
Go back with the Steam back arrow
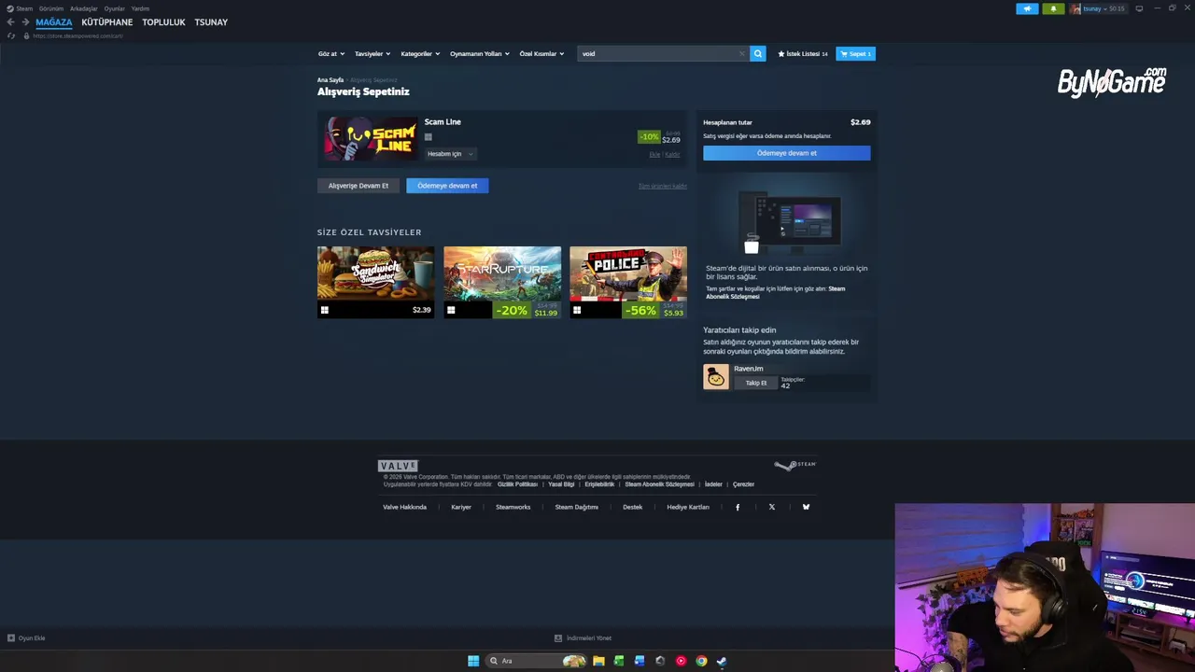pyautogui.click(x=10, y=22)
